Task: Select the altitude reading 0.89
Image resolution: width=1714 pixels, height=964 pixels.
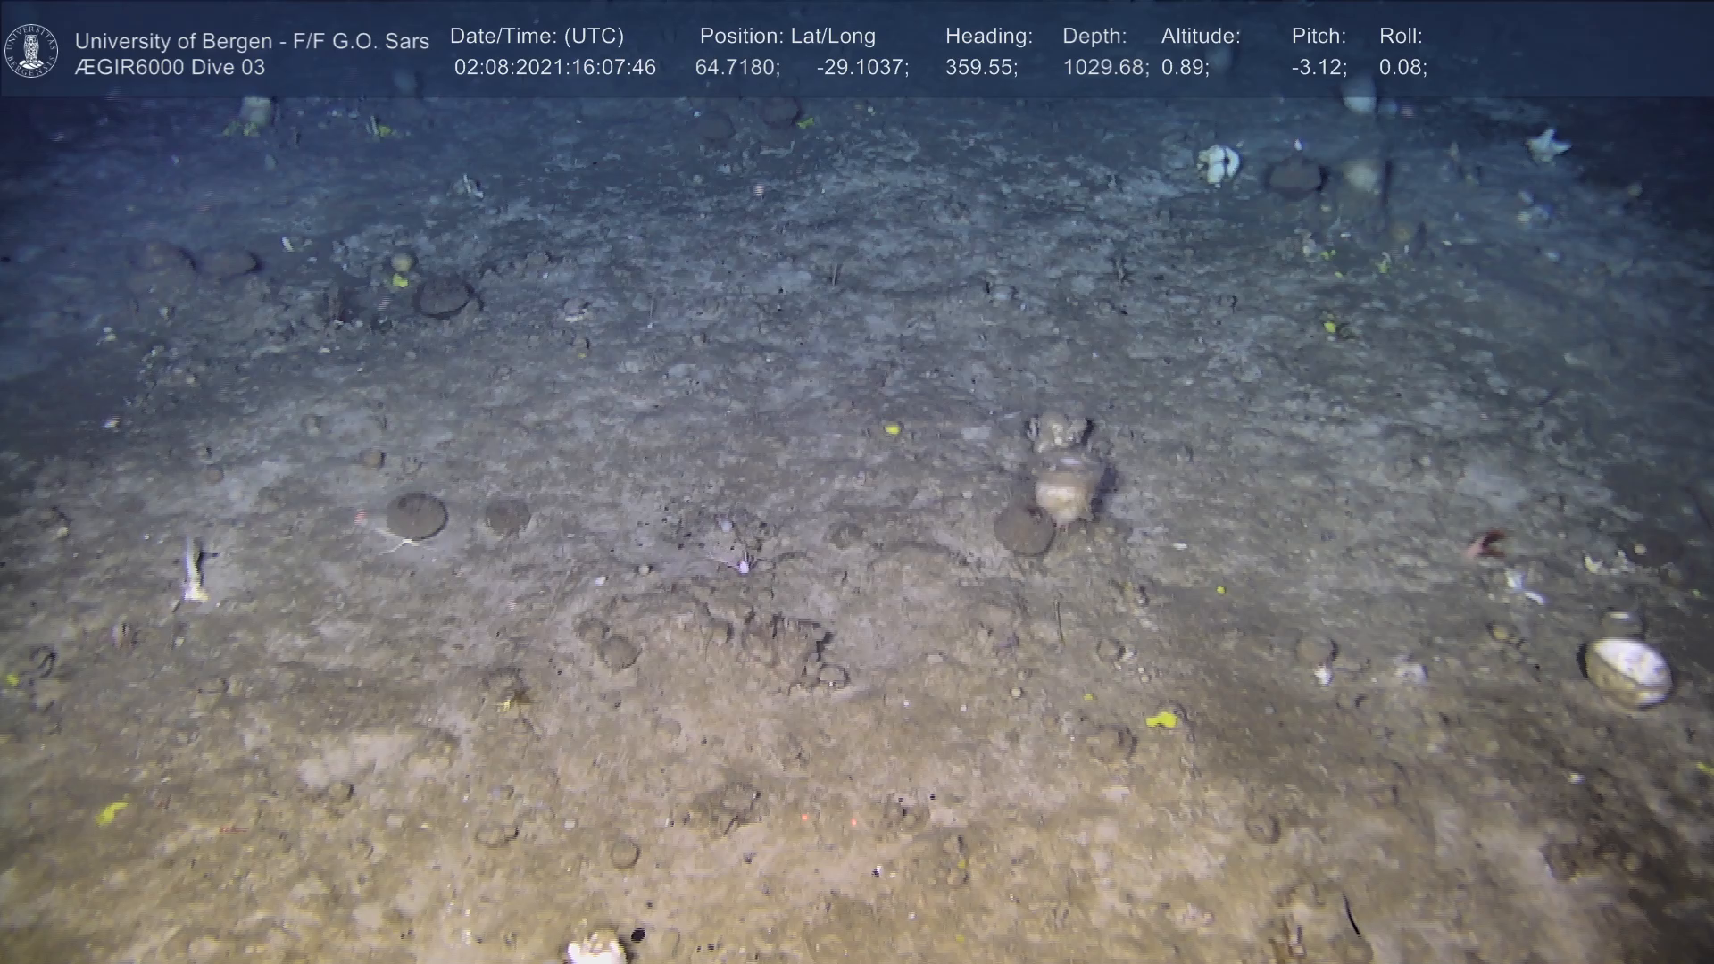Action: click(x=1184, y=68)
